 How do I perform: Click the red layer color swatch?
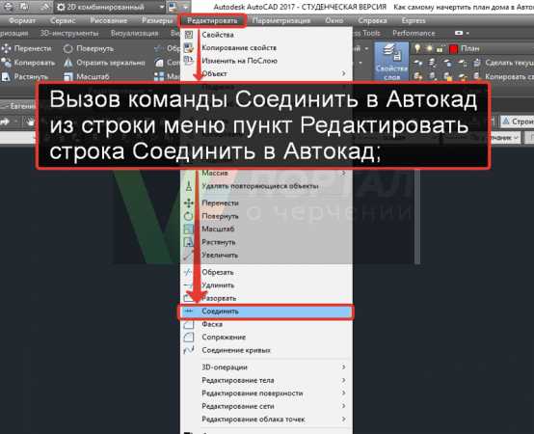coord(453,49)
